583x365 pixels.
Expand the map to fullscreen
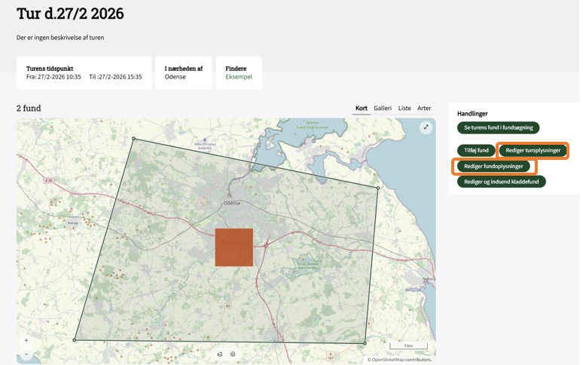coord(426,127)
